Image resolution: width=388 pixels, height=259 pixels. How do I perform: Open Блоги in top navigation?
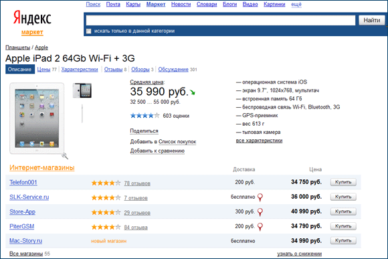pyautogui.click(x=229, y=5)
